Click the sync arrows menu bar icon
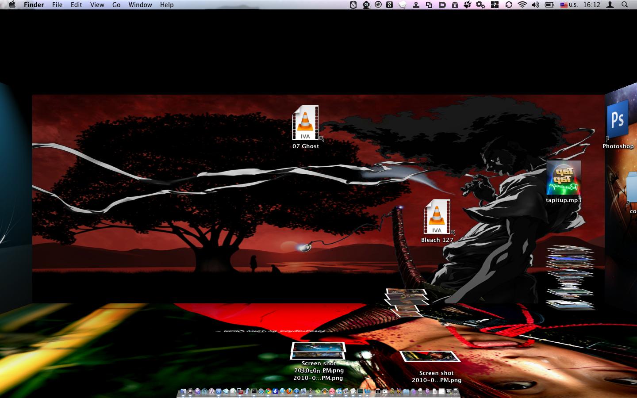The image size is (637, 398). point(509,5)
